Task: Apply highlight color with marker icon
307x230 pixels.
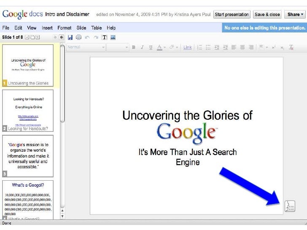Action: point(172,47)
